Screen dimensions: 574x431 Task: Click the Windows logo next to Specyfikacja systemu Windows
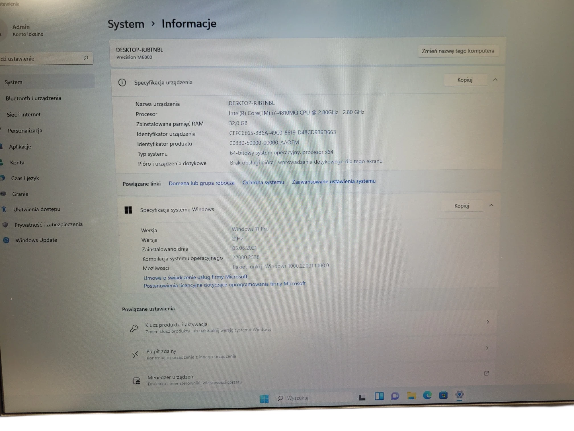click(128, 210)
